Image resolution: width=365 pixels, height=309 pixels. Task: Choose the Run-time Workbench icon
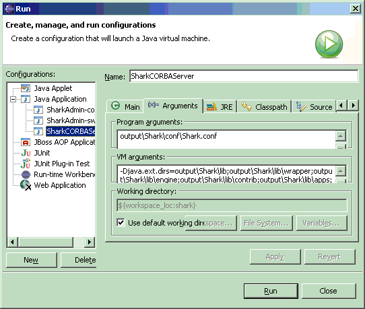(26, 174)
